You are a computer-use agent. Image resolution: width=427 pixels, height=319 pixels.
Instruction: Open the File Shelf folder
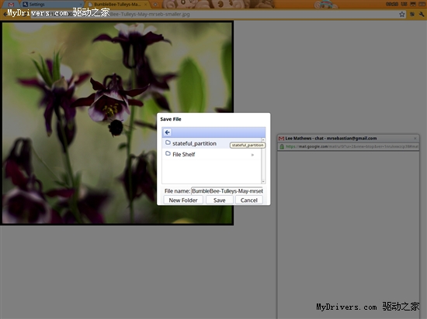click(x=212, y=154)
